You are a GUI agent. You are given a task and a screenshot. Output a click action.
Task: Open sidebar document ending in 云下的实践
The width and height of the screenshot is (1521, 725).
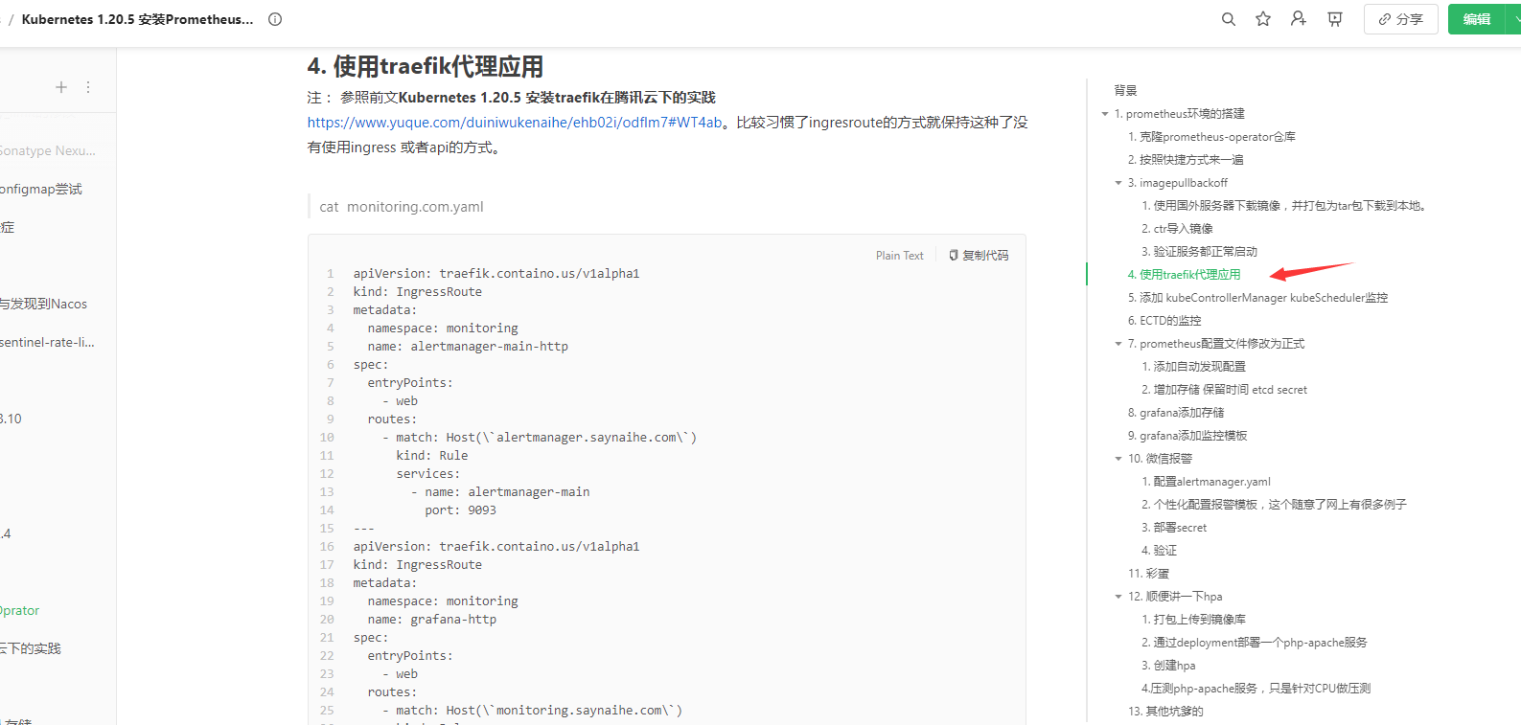[31, 648]
